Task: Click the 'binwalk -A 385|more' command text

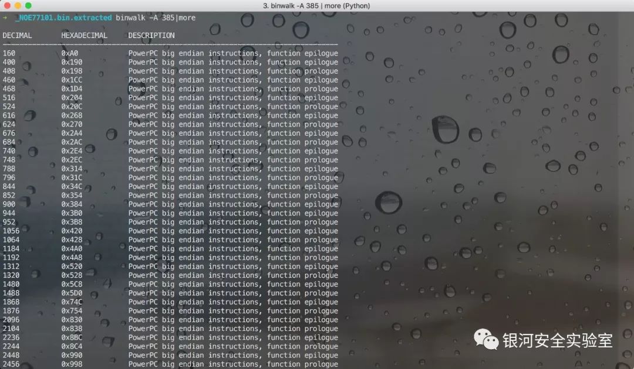Action: pos(156,18)
